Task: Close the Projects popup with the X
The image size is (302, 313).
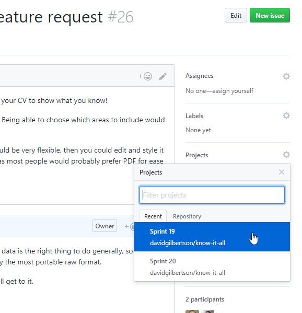Action: tap(282, 172)
